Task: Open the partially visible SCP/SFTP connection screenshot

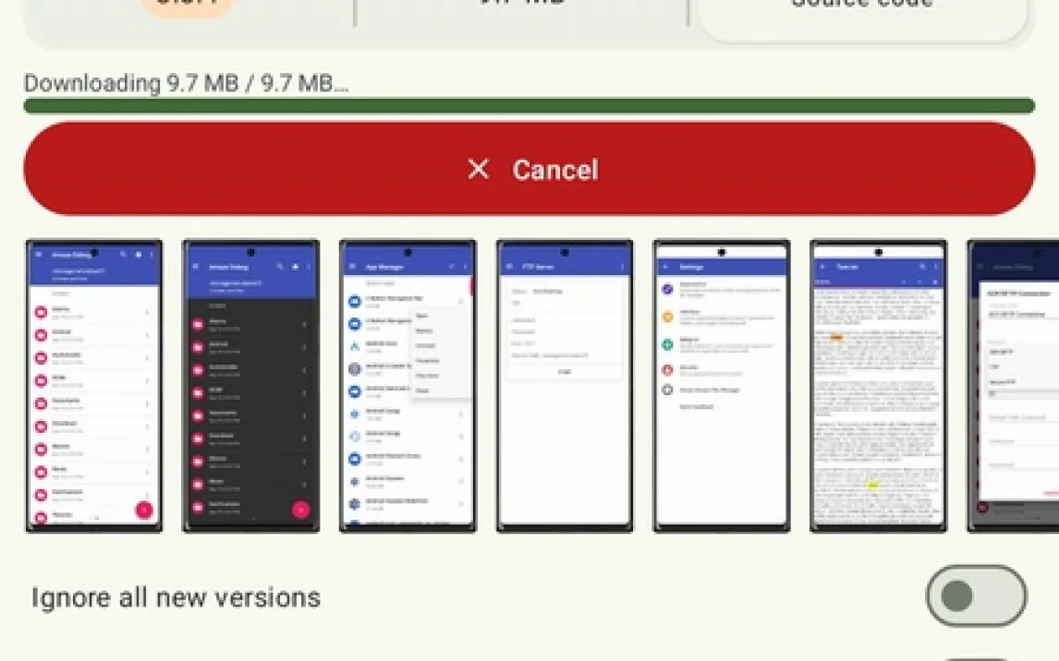Action: point(1015,386)
